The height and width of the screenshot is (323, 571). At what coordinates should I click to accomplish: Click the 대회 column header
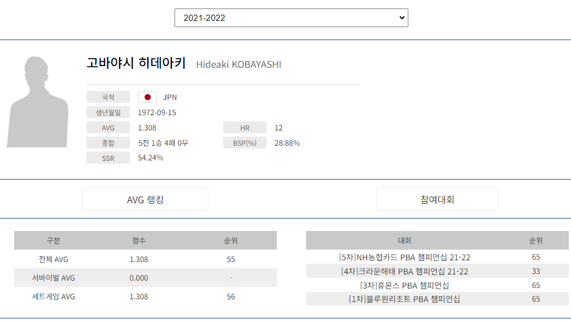[x=404, y=241]
